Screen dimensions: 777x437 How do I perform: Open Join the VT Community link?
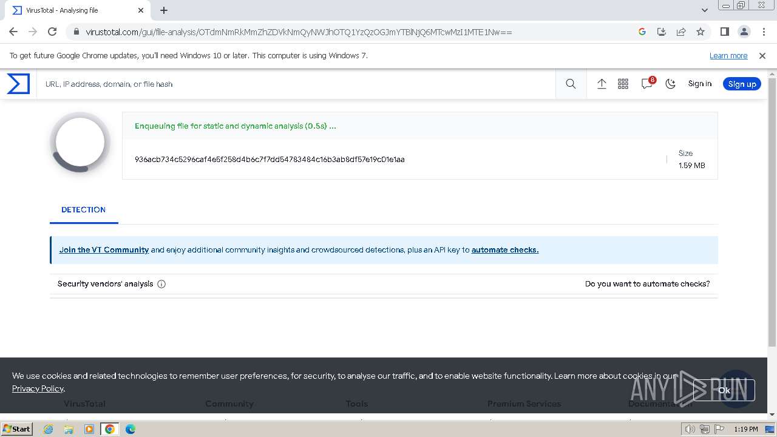tap(104, 249)
